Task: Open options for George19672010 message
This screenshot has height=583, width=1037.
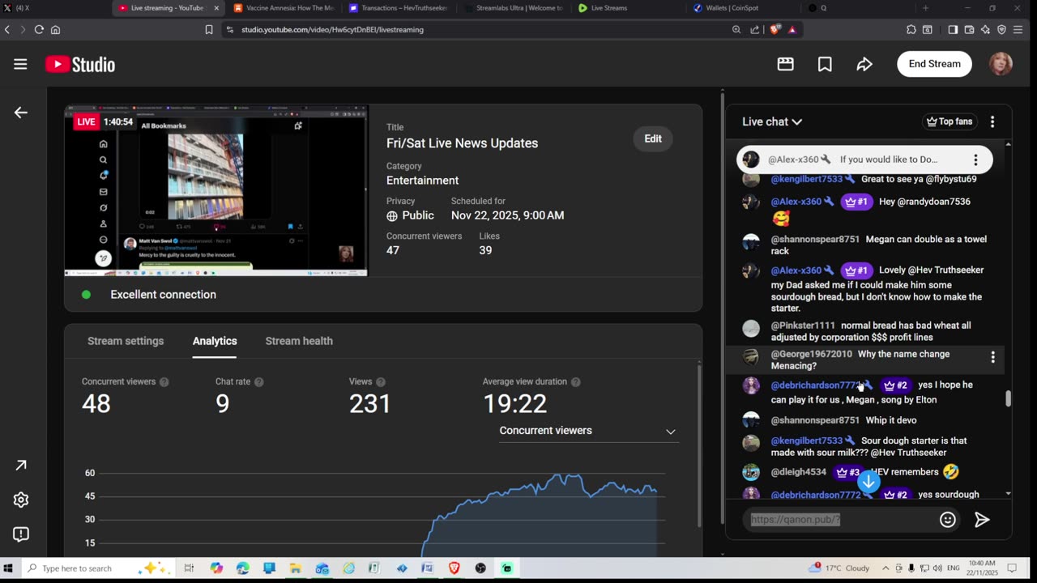Action: point(992,357)
